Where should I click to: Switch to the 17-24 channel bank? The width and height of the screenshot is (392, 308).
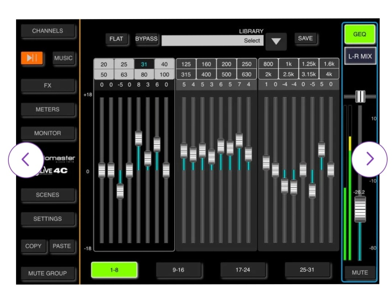[x=243, y=270]
